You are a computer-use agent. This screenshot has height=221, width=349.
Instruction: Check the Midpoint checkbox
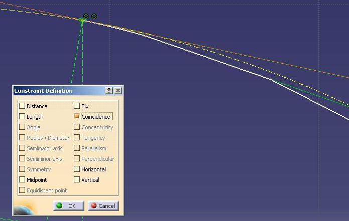(x=22, y=179)
